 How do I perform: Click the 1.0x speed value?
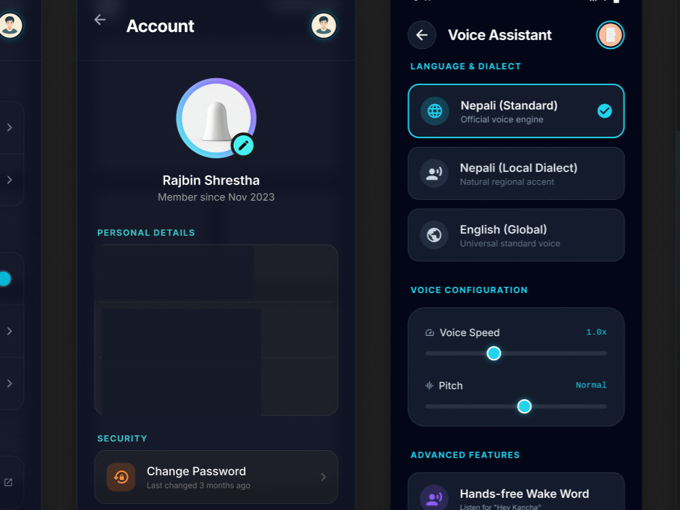596,333
